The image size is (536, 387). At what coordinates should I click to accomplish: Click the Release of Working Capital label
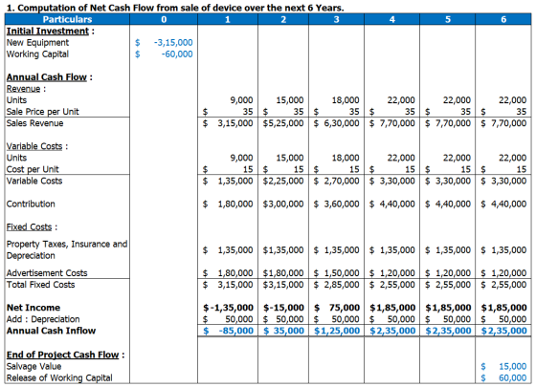coord(59,378)
